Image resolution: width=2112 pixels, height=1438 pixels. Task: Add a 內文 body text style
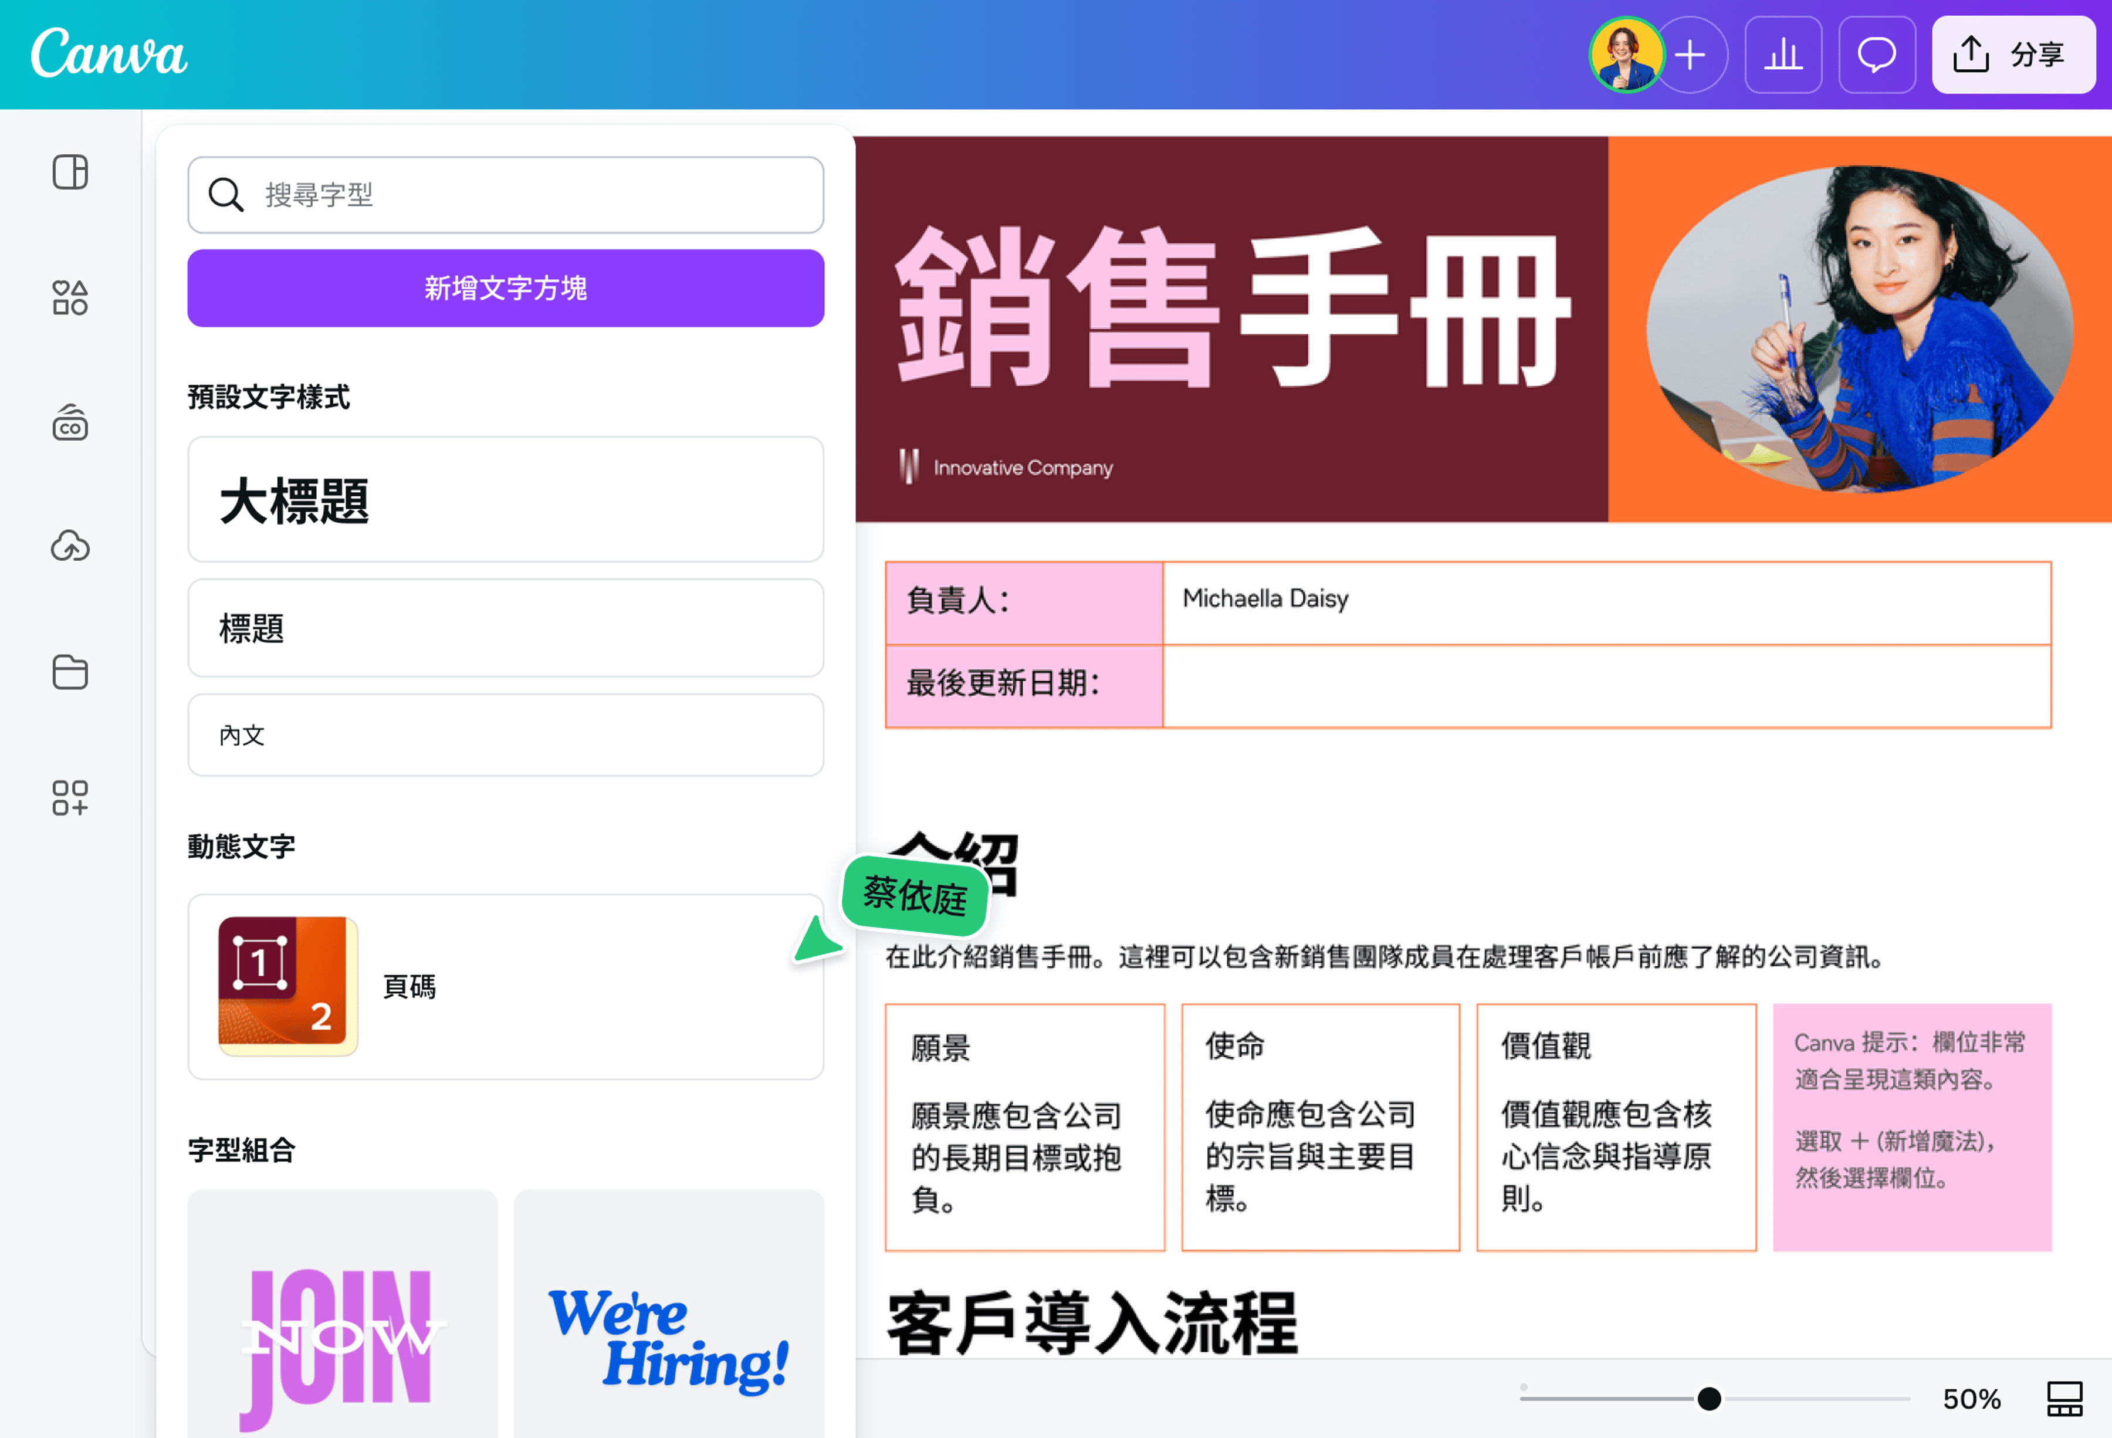(505, 735)
